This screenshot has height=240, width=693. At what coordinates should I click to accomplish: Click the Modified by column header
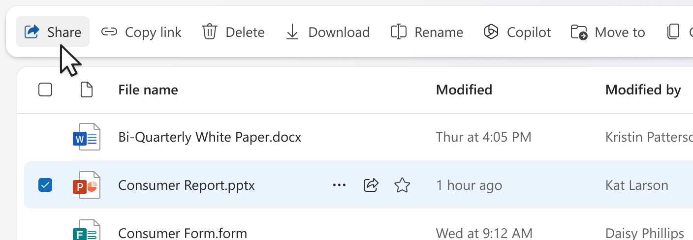(x=643, y=90)
